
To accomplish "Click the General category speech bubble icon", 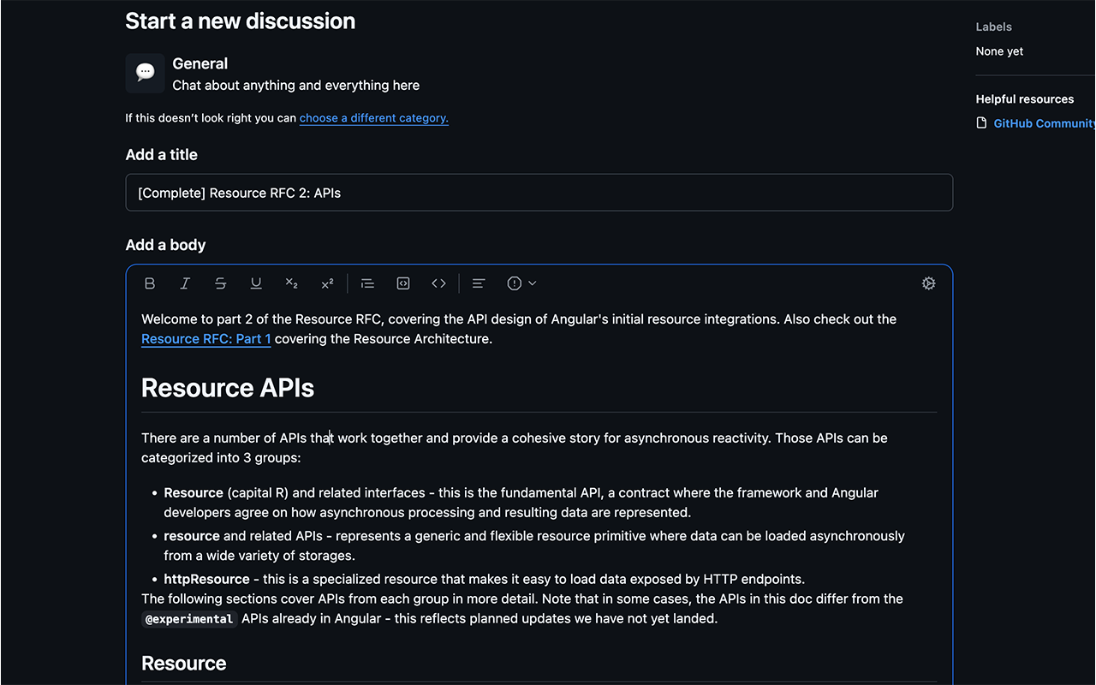I will click(145, 73).
